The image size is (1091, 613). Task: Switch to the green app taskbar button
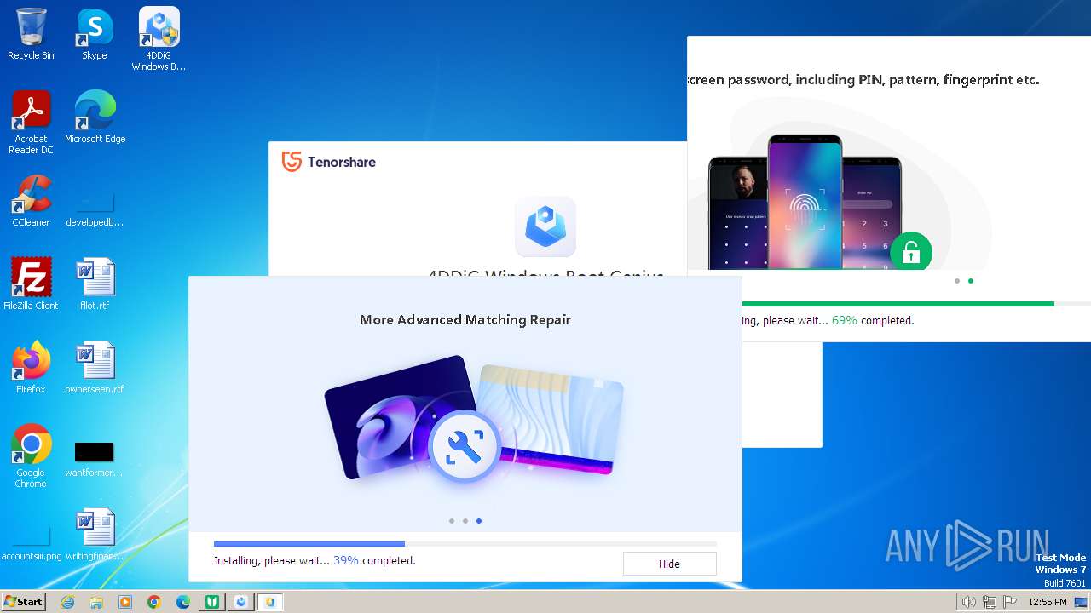pyautogui.click(x=212, y=602)
